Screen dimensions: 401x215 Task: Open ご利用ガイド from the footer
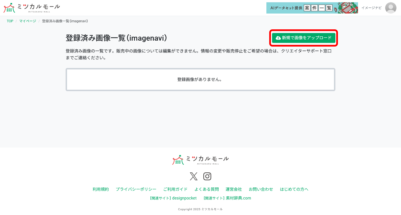click(176, 189)
